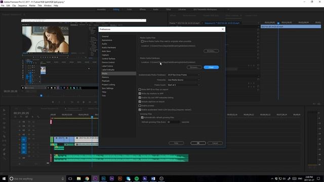Click Play in the Program monitor
This screenshot has height=182, width=324.
(84, 102)
